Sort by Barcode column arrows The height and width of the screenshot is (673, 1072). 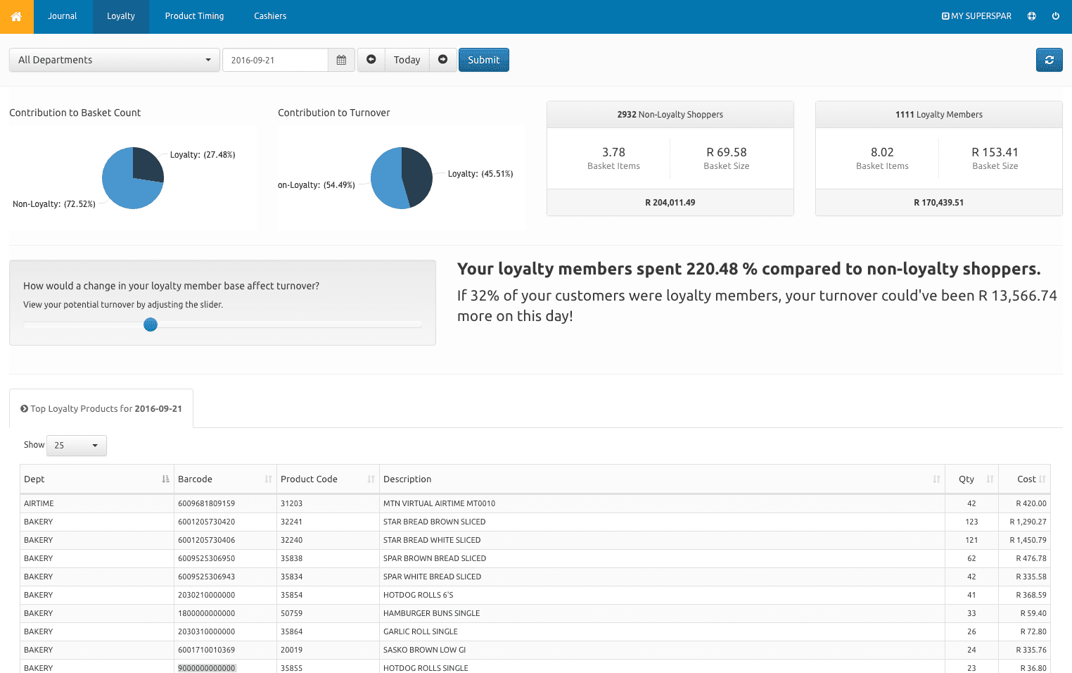coord(268,479)
